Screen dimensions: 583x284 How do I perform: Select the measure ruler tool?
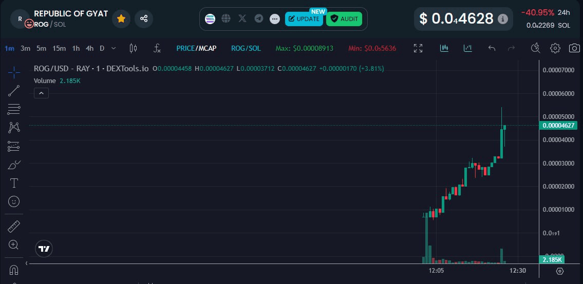(14, 227)
